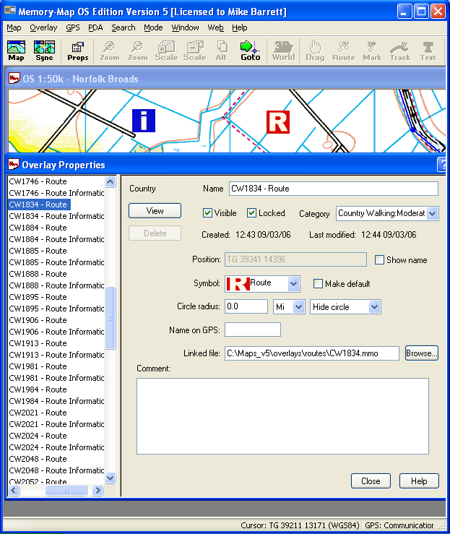Viewport: 450px width, 534px height.
Task: Click the Memory-Map application title bar icon
Action: (x=10, y=11)
